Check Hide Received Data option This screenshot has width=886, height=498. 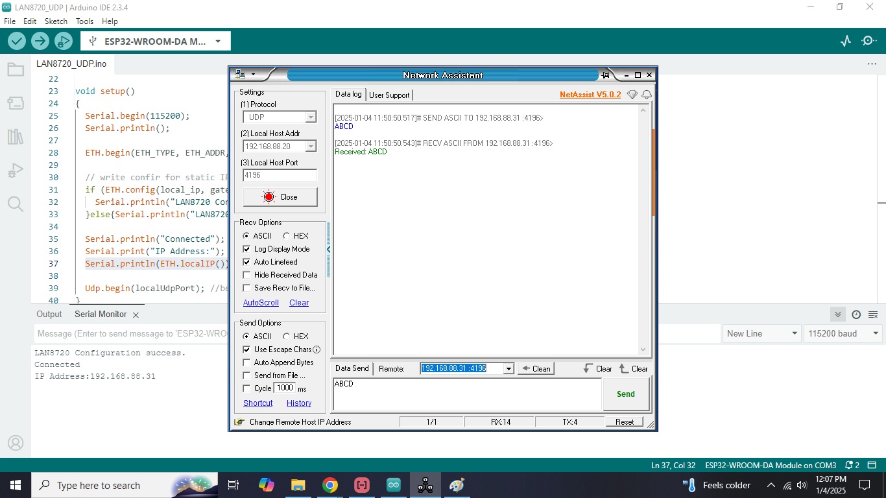pyautogui.click(x=246, y=275)
